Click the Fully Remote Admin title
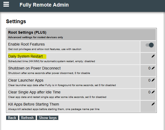 (44, 5)
